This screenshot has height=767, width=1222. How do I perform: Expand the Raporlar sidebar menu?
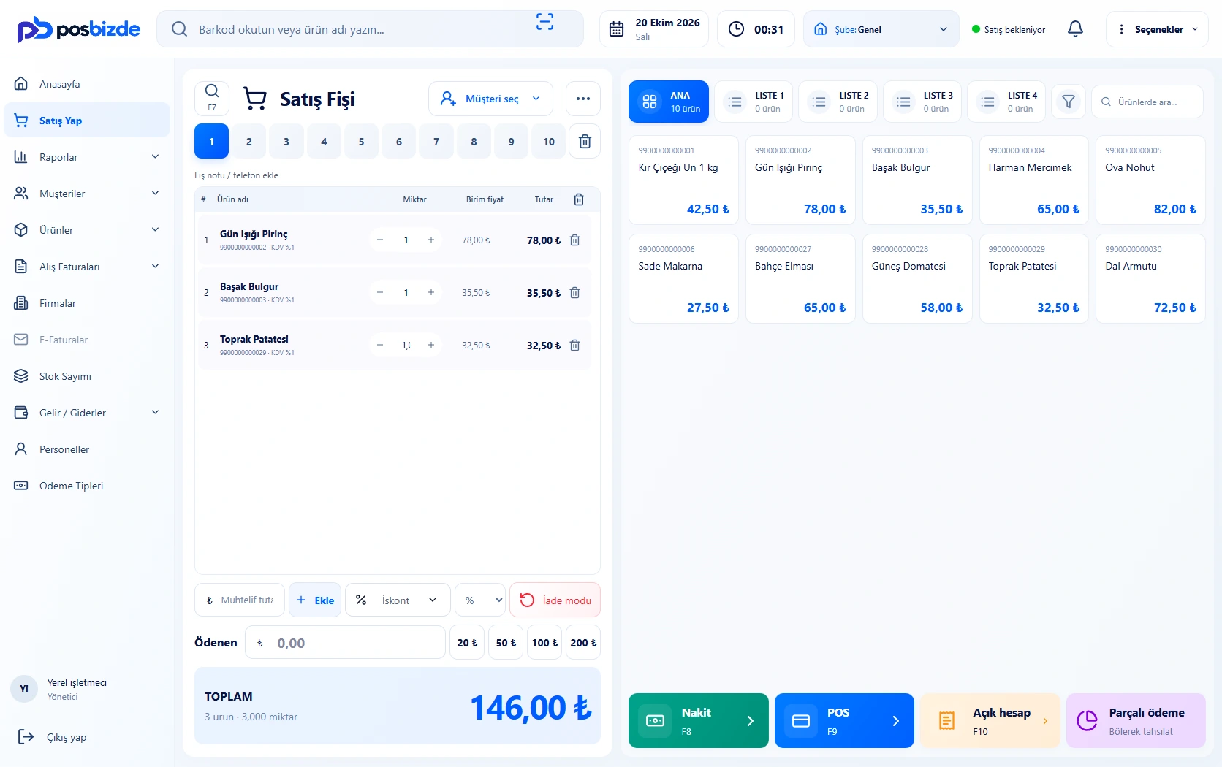point(87,157)
